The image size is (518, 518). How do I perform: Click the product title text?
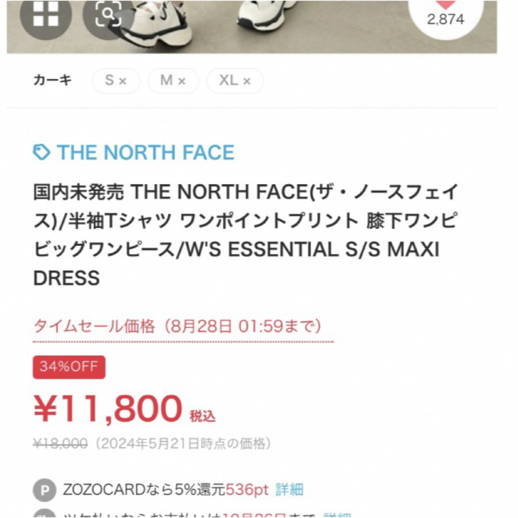click(x=246, y=235)
